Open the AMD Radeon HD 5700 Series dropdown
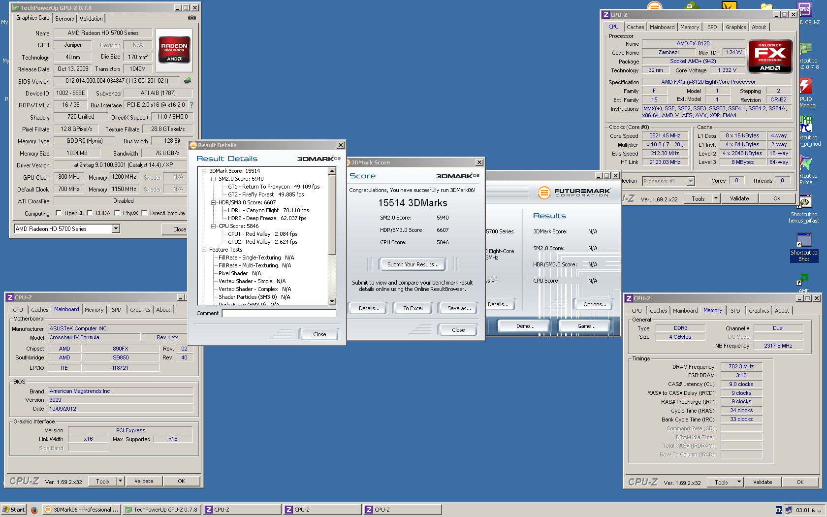 pyautogui.click(x=116, y=228)
